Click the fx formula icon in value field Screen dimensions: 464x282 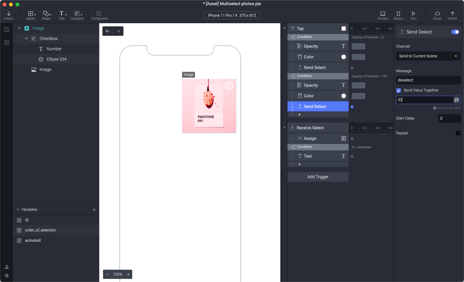(x=456, y=100)
